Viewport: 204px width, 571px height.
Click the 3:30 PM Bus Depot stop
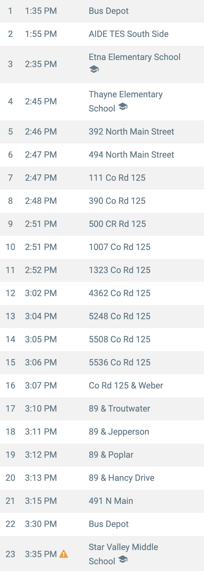pyautogui.click(x=102, y=524)
